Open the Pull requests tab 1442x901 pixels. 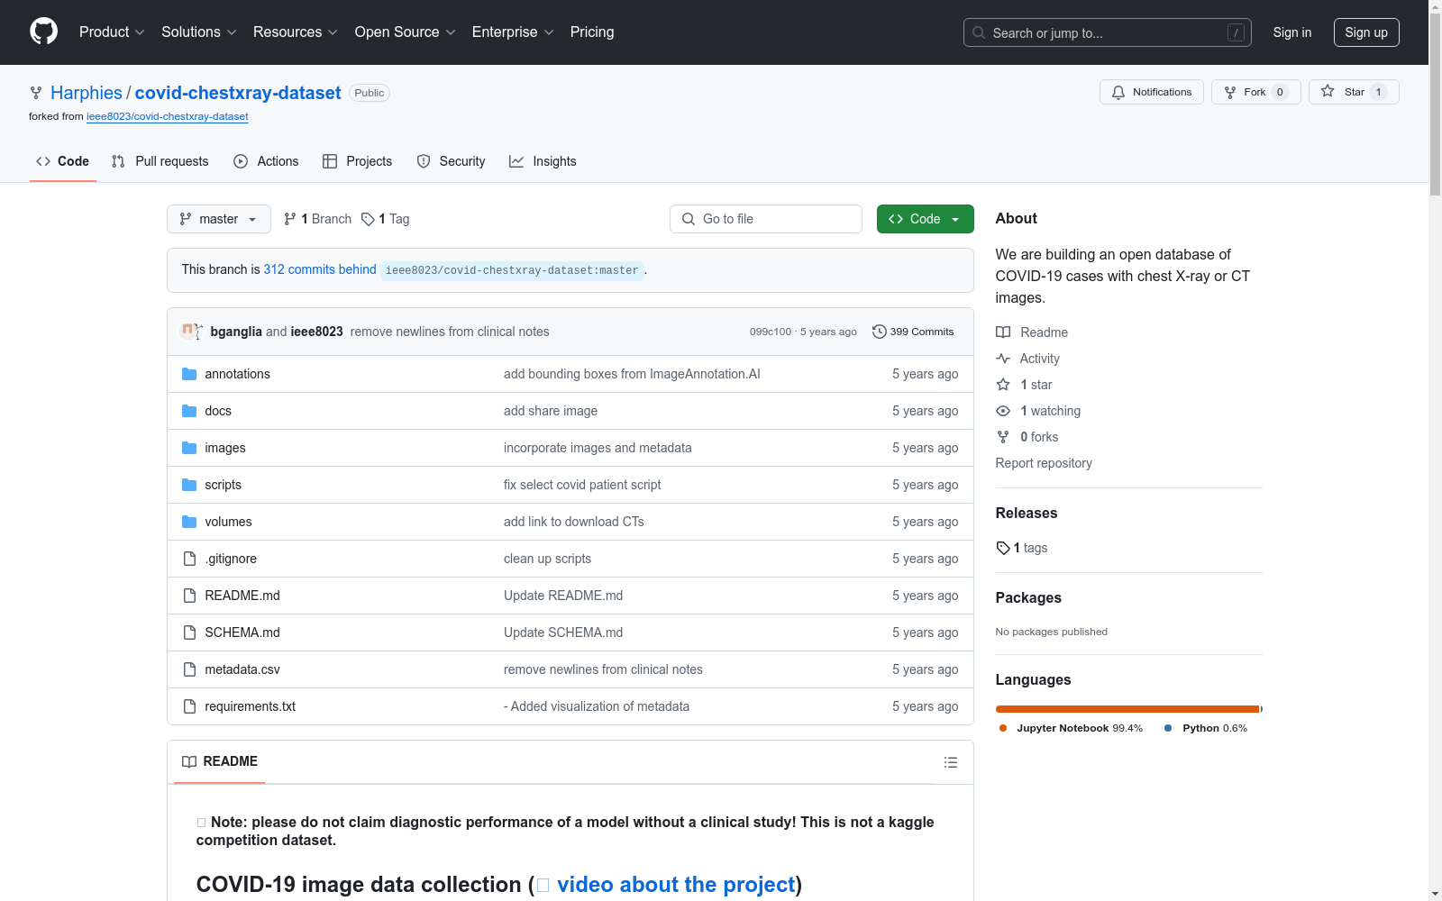[160, 161]
